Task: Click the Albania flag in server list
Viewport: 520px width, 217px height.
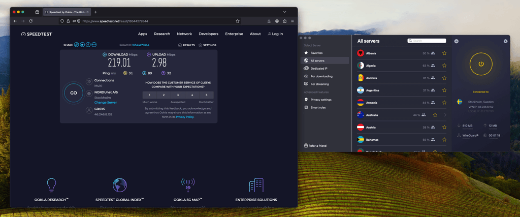Action: click(361, 53)
